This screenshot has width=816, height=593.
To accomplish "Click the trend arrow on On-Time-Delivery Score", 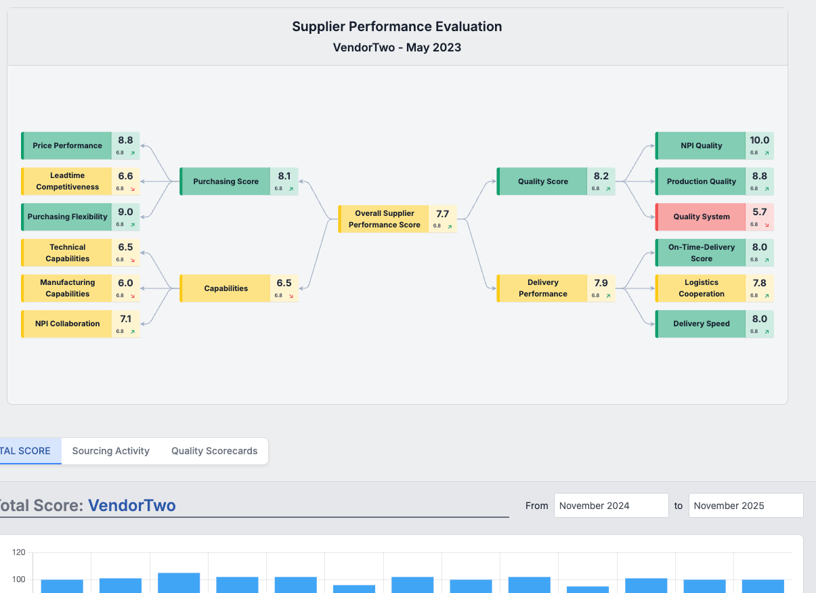I will [x=767, y=261].
